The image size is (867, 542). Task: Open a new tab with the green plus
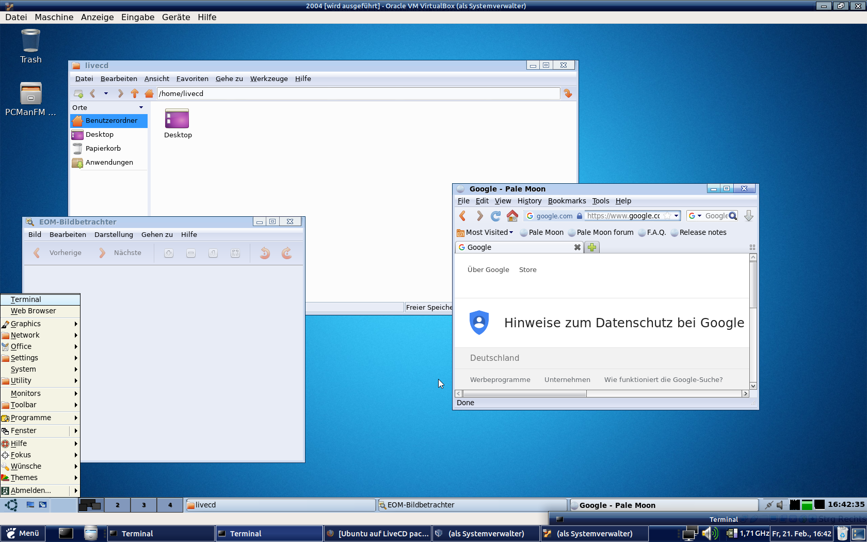pyautogui.click(x=591, y=247)
